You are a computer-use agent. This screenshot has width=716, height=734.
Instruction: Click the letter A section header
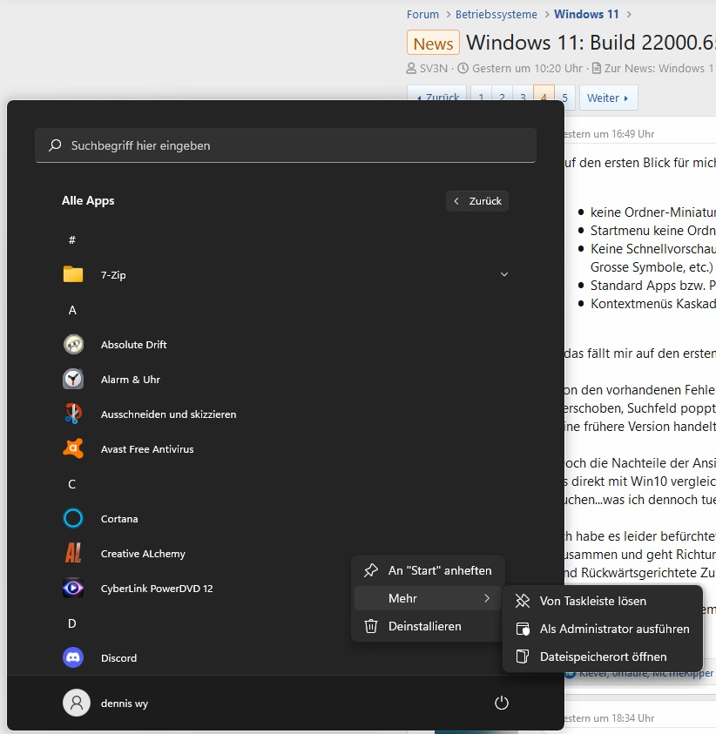(72, 310)
